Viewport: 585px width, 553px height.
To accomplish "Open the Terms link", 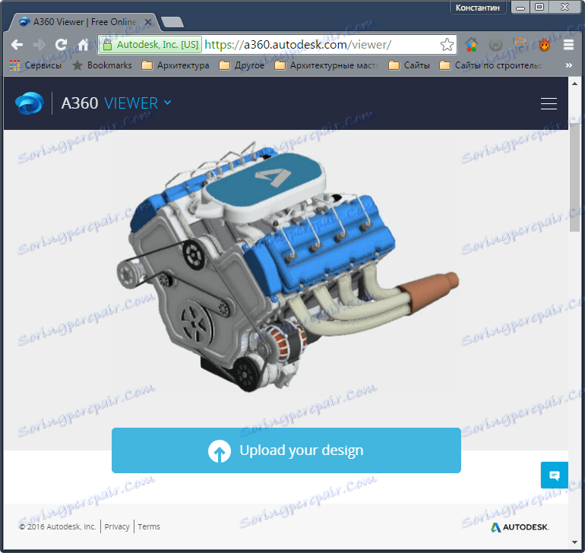I will tap(149, 526).
